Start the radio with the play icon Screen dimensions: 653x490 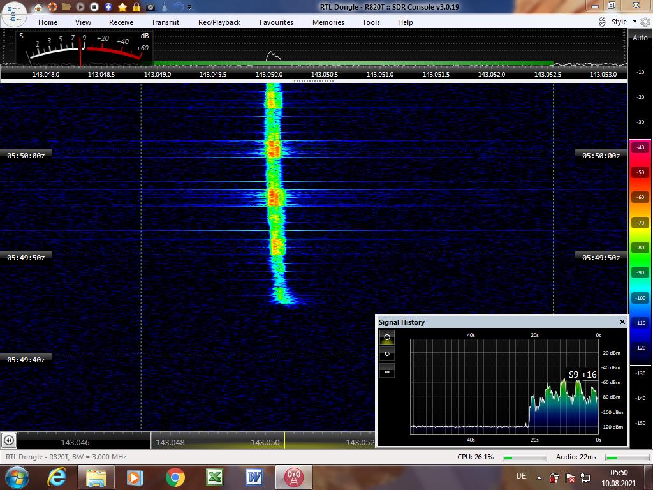pos(80,7)
